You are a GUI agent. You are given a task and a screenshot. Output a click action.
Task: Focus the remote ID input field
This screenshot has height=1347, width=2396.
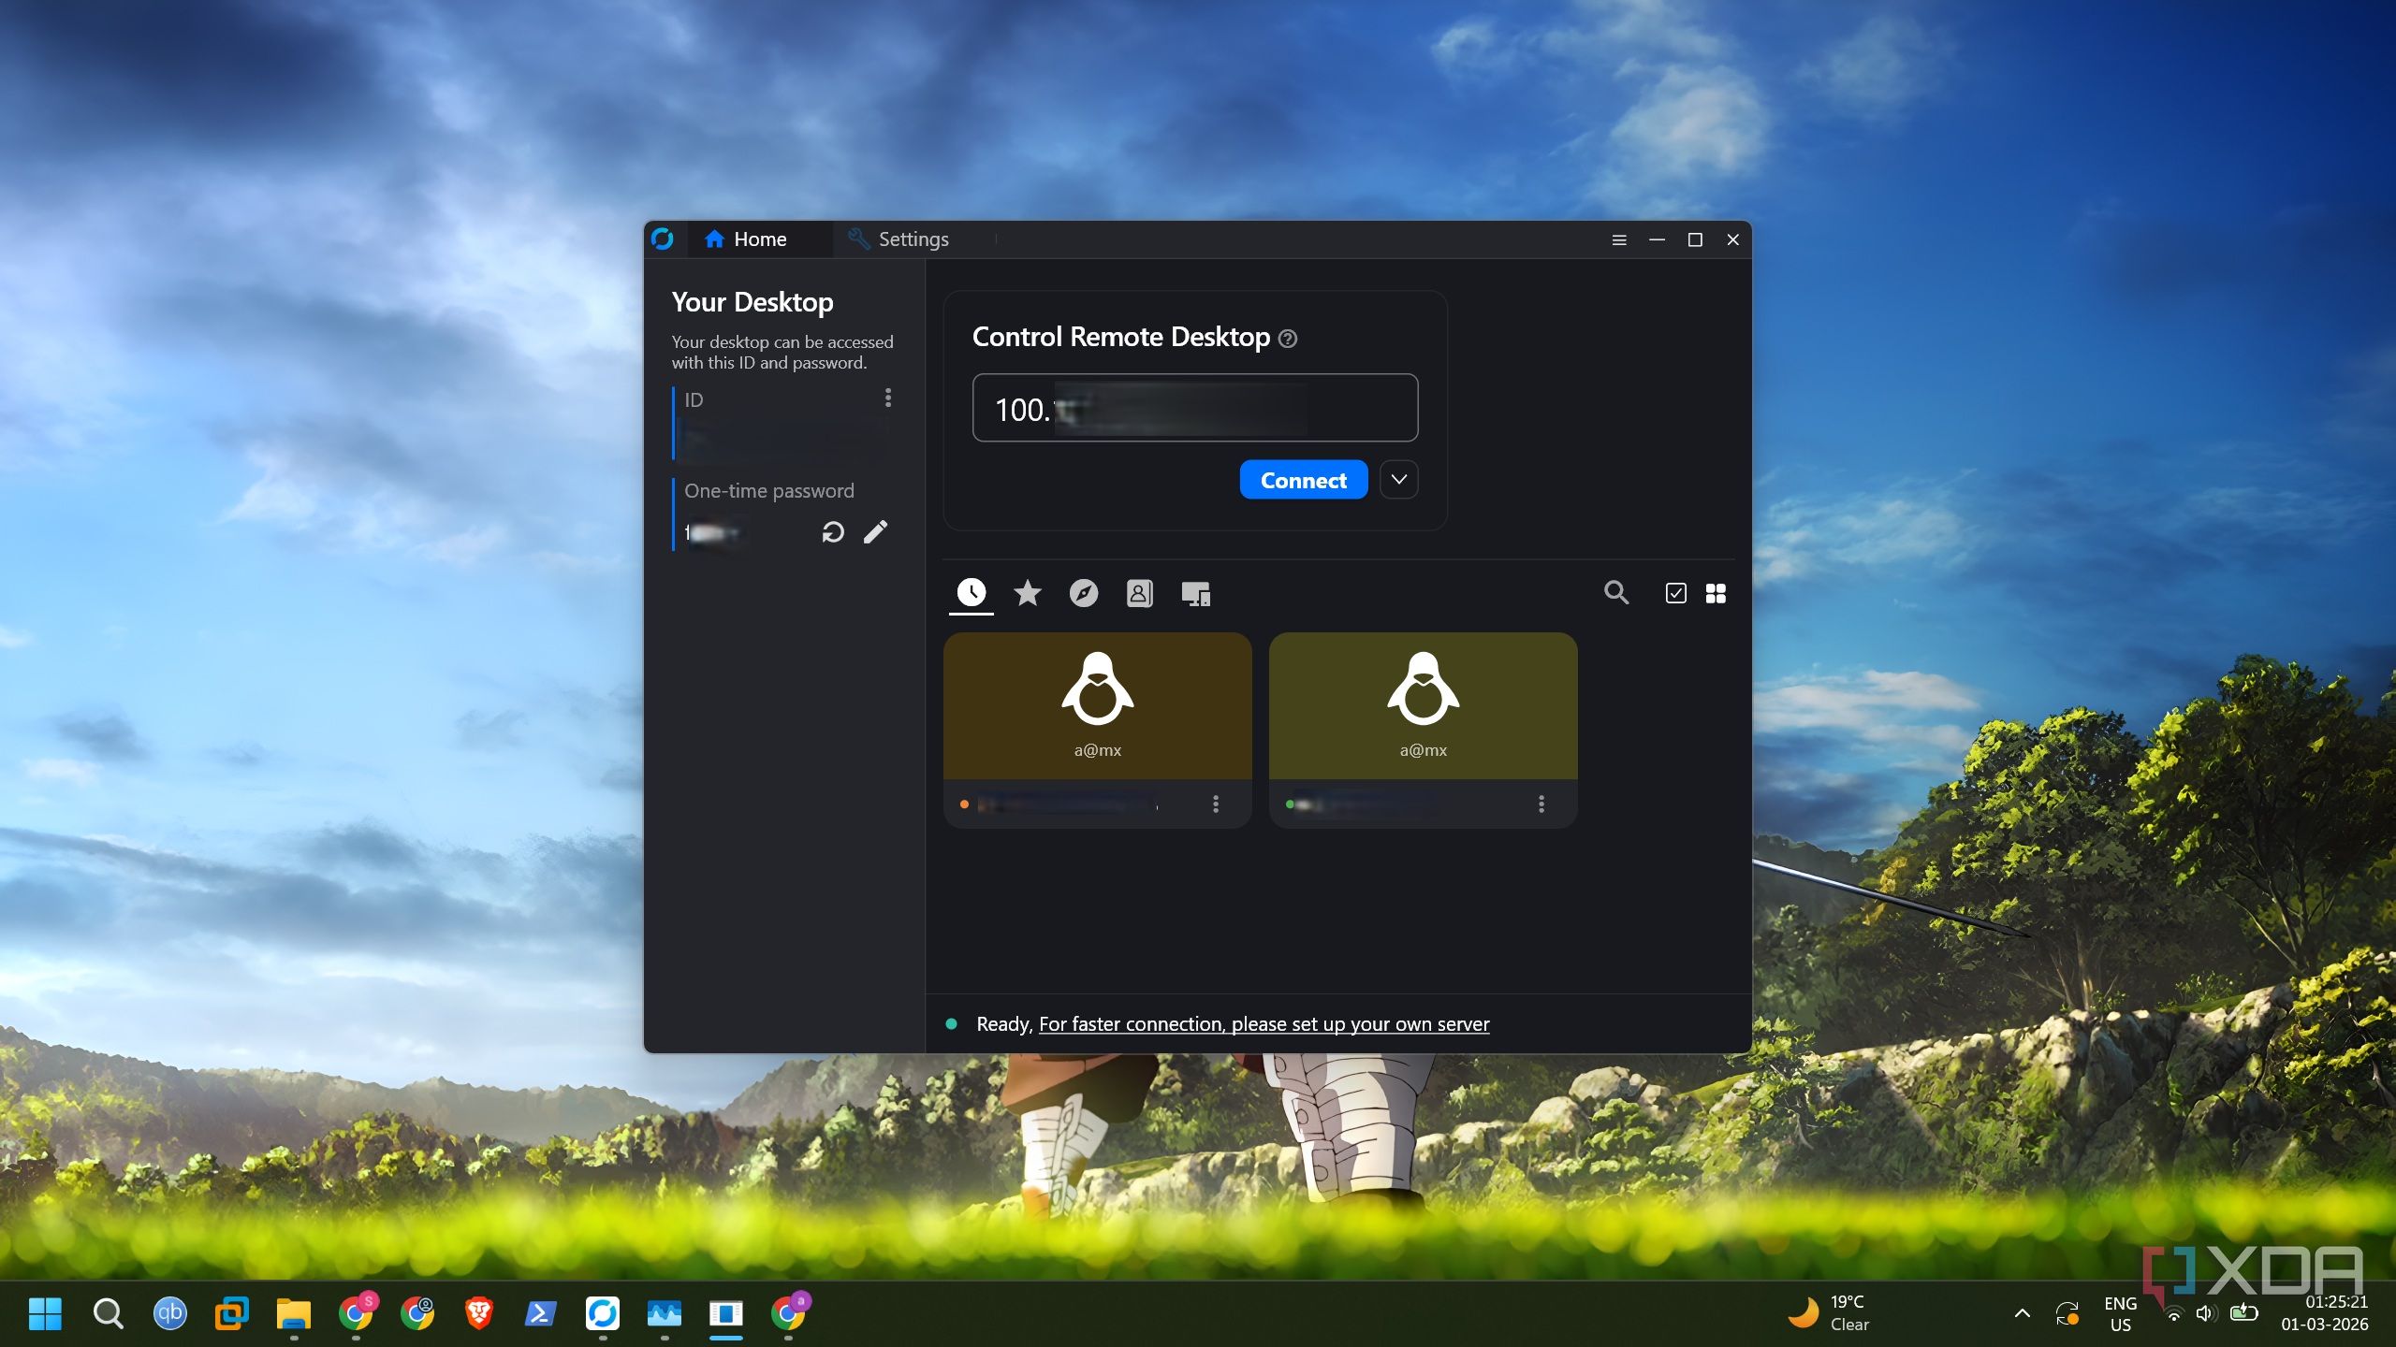(1195, 408)
